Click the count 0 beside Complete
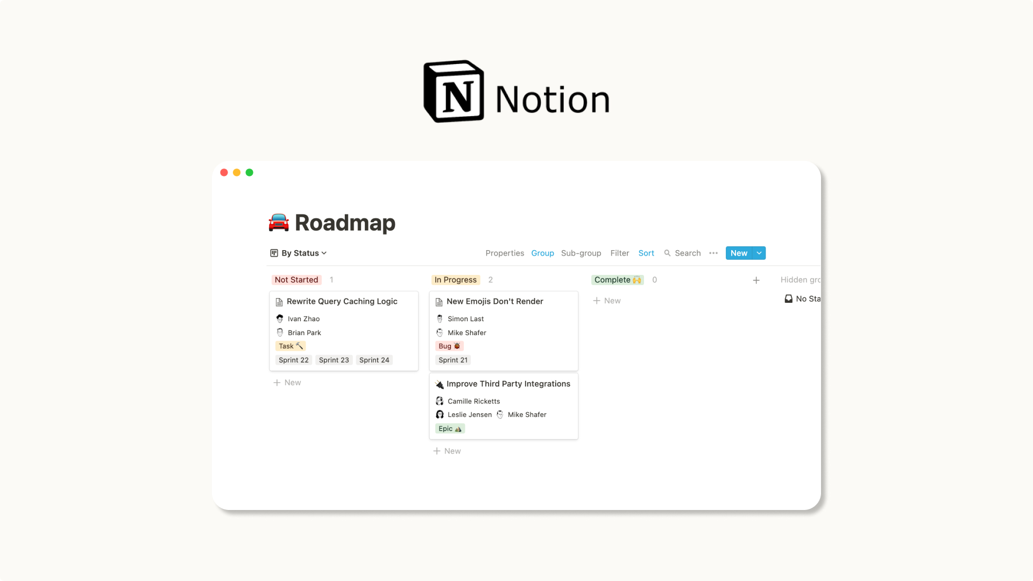The image size is (1033, 581). tap(654, 280)
